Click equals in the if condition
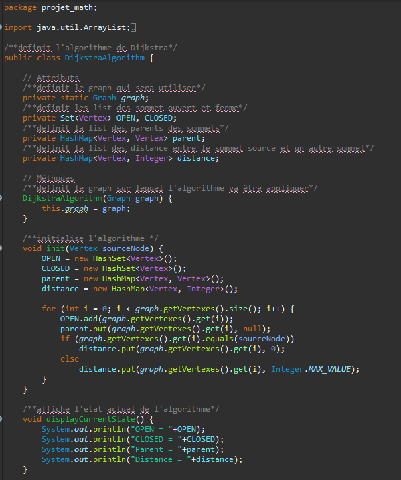Screen dimensions: 401x480 [219, 339]
